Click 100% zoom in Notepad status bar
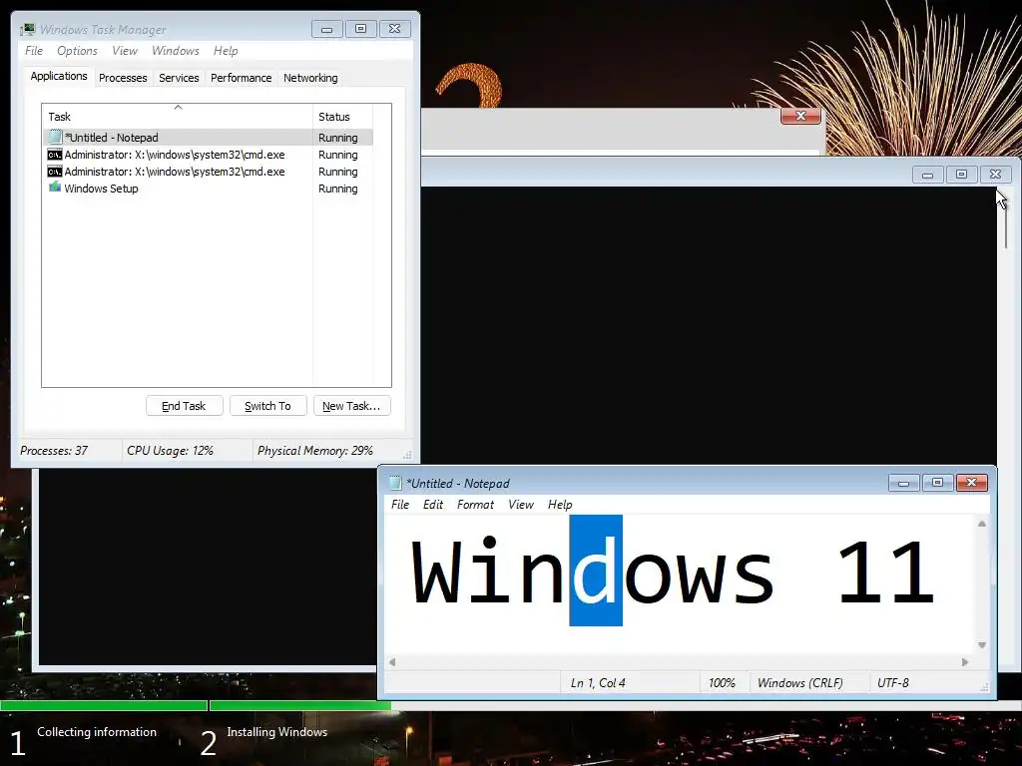This screenshot has width=1022, height=766. click(722, 683)
